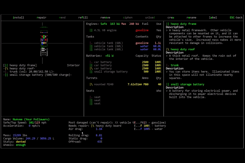Click the 7.62x51mm M80 ammo entry
Viewport: 245px width, 163px height.
138,84
